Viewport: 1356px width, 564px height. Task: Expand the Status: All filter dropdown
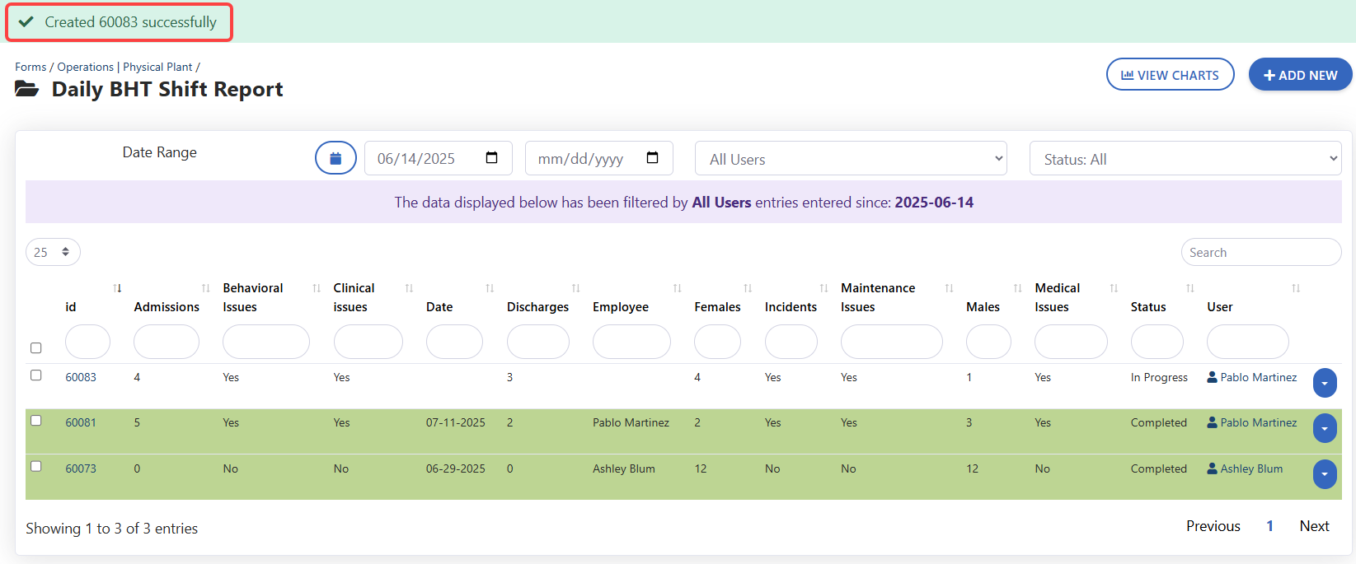click(1185, 159)
